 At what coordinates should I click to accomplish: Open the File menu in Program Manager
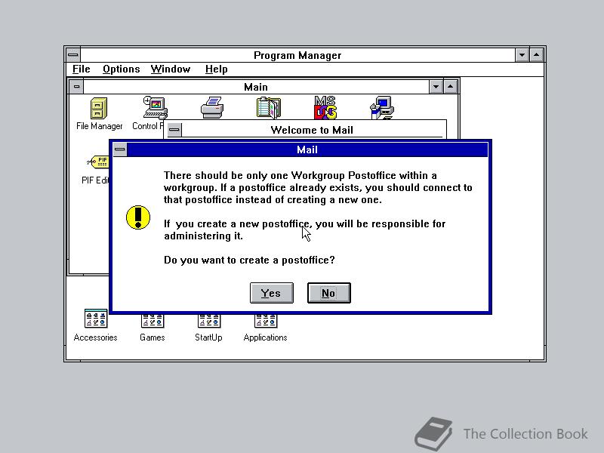click(x=82, y=69)
